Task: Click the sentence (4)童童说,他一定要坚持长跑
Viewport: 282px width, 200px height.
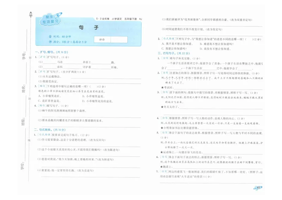Action: (66, 170)
